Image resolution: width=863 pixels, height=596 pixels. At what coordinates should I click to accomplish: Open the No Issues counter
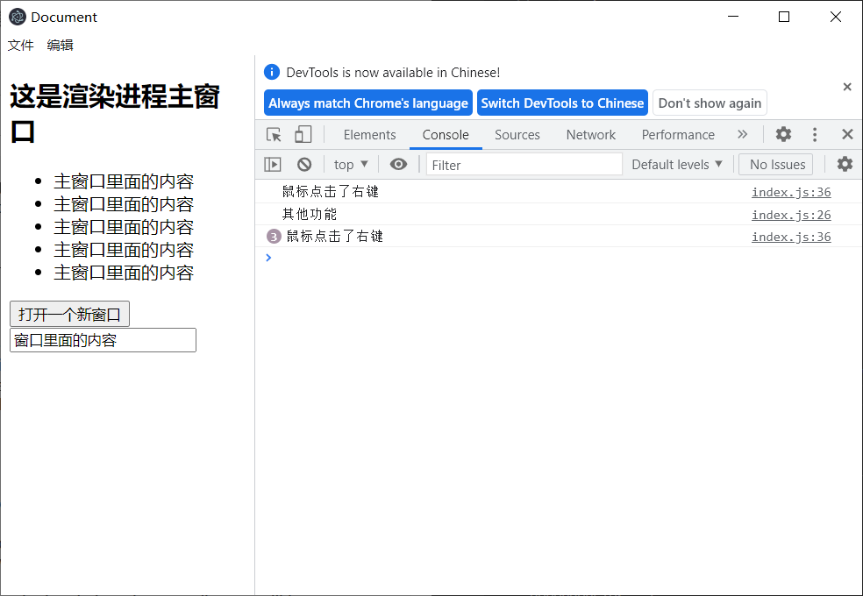pyautogui.click(x=775, y=164)
